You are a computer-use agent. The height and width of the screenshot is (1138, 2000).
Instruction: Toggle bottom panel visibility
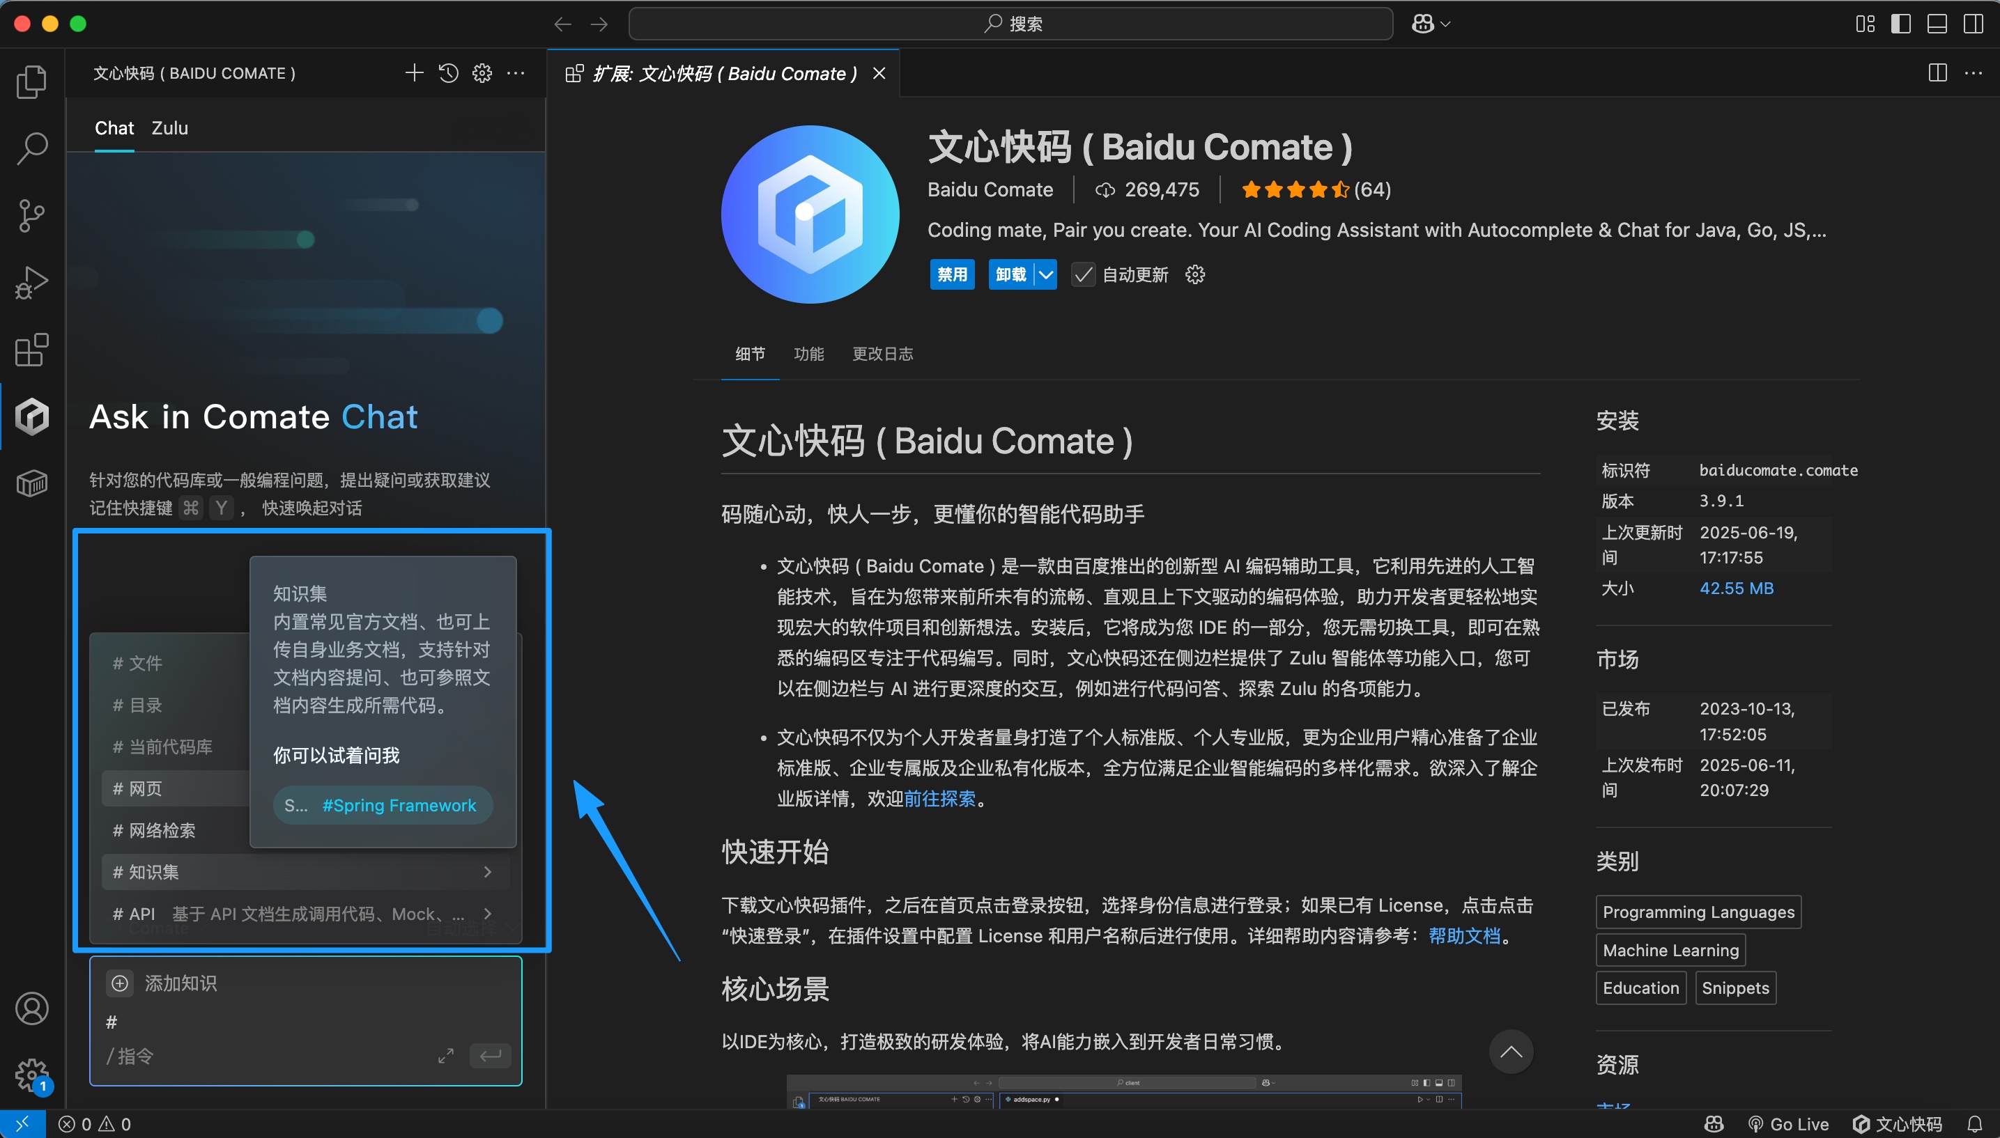point(1937,24)
